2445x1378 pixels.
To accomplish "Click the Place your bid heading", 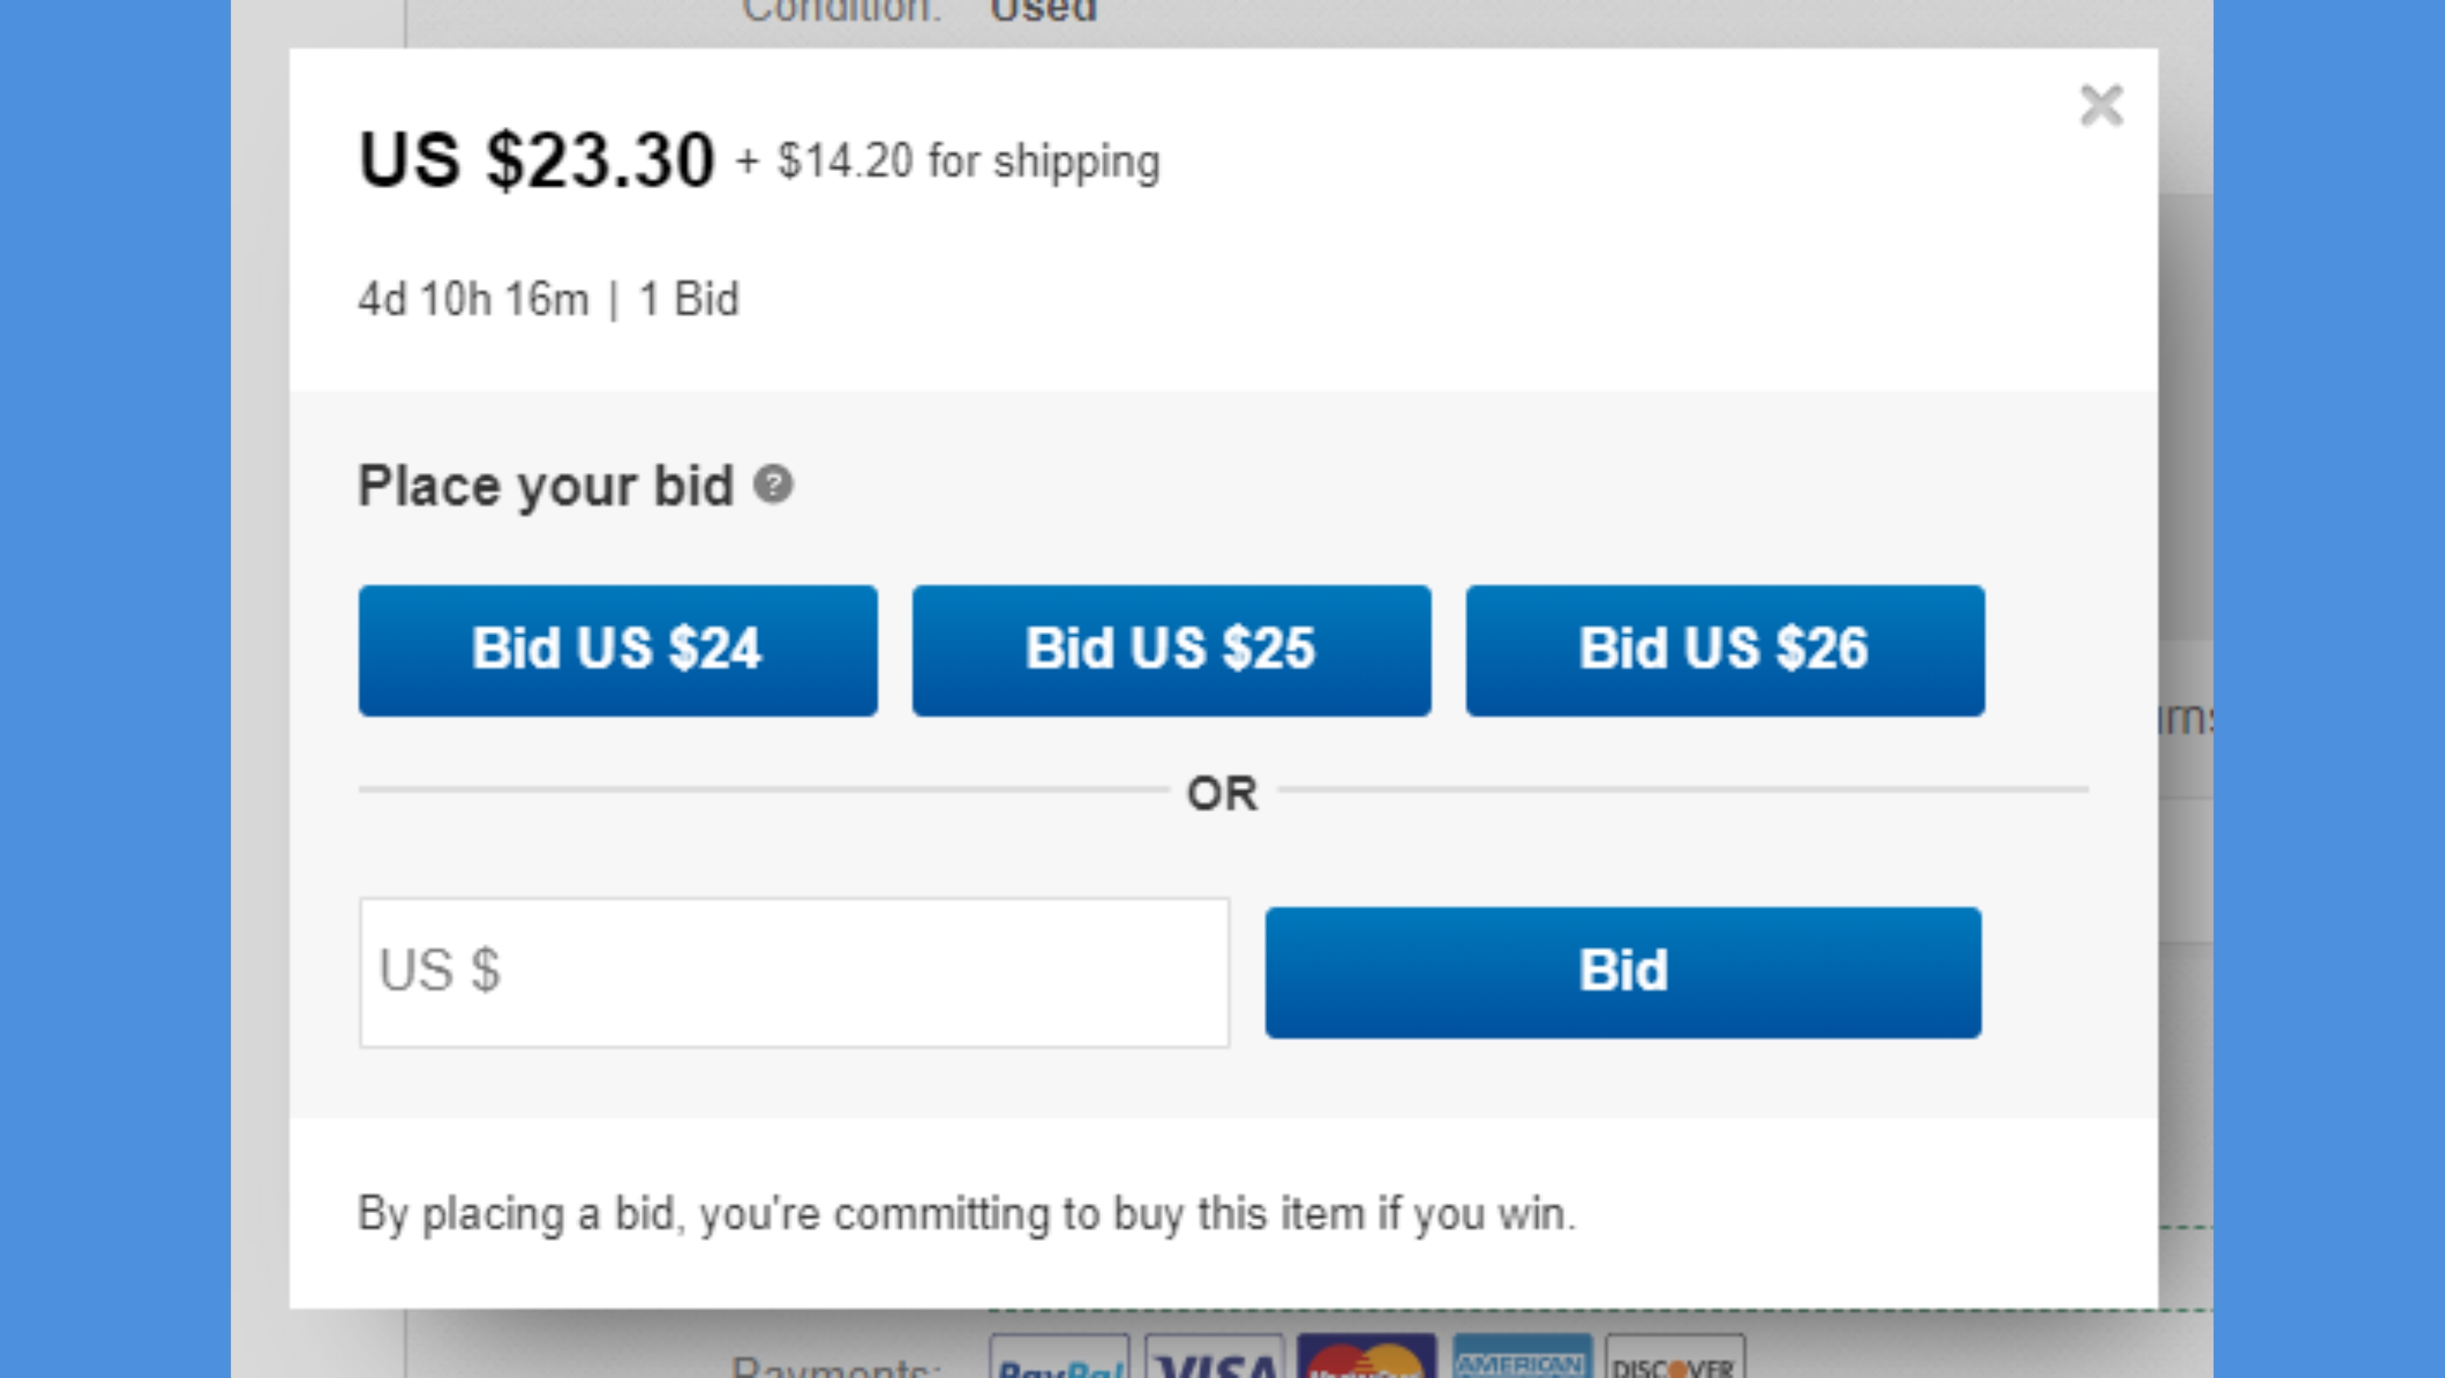I will [546, 486].
